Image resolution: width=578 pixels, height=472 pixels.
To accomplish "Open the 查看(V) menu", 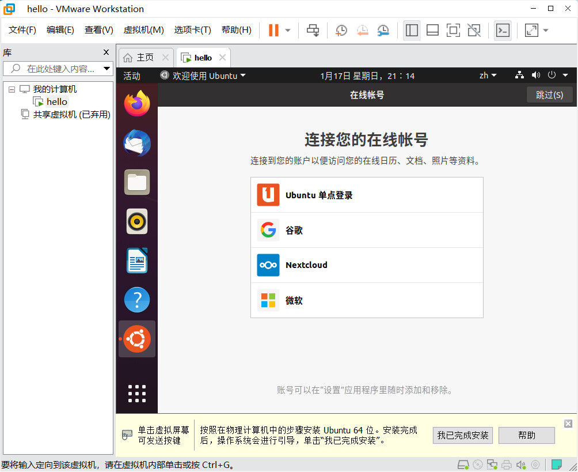I will [99, 30].
